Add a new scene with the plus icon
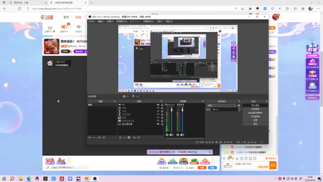 click(90, 138)
